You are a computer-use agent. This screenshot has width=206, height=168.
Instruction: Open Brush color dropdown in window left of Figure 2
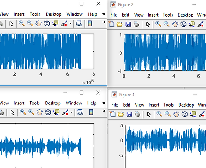point(70,23)
